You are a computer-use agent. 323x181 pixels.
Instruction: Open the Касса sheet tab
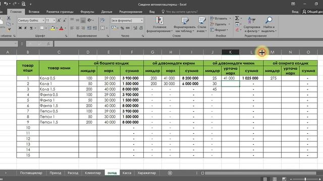(x=127, y=173)
